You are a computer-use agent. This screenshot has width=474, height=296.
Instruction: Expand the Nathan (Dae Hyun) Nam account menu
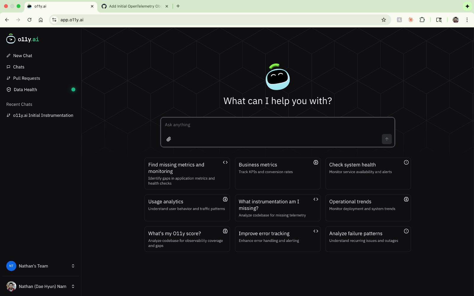41,286
